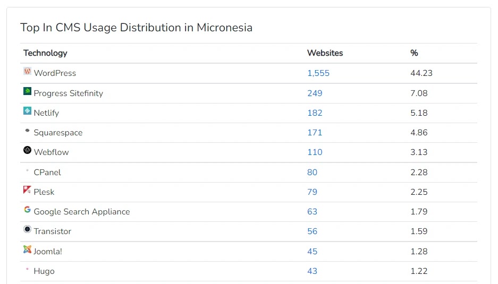Click the Transistor icon

[x=27, y=229]
